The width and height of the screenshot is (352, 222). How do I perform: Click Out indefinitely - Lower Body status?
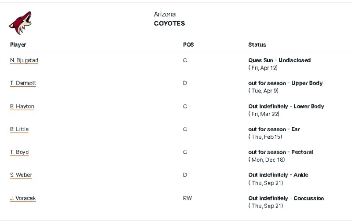(x=286, y=106)
